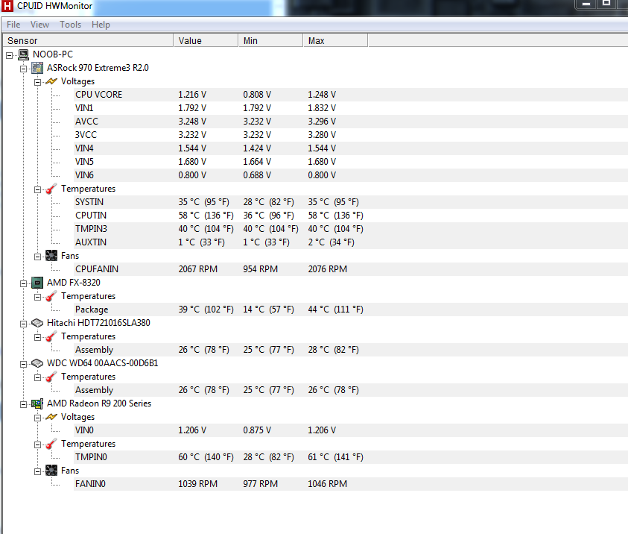Collapse the ASRock 970 Extreme3 R2.0 node
This screenshot has width=628, height=534.
[24, 69]
